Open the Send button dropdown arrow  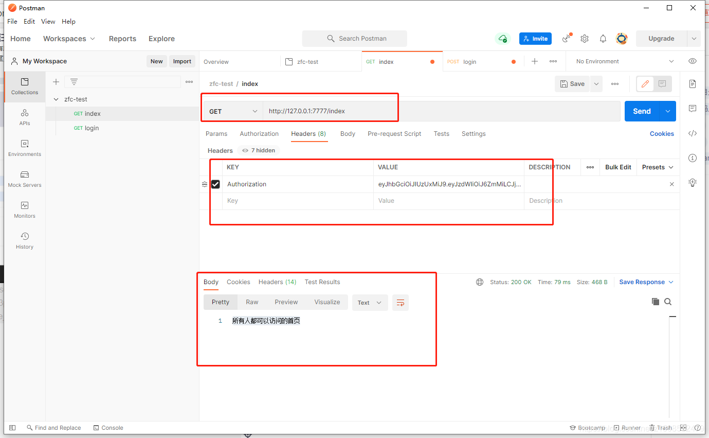click(668, 111)
